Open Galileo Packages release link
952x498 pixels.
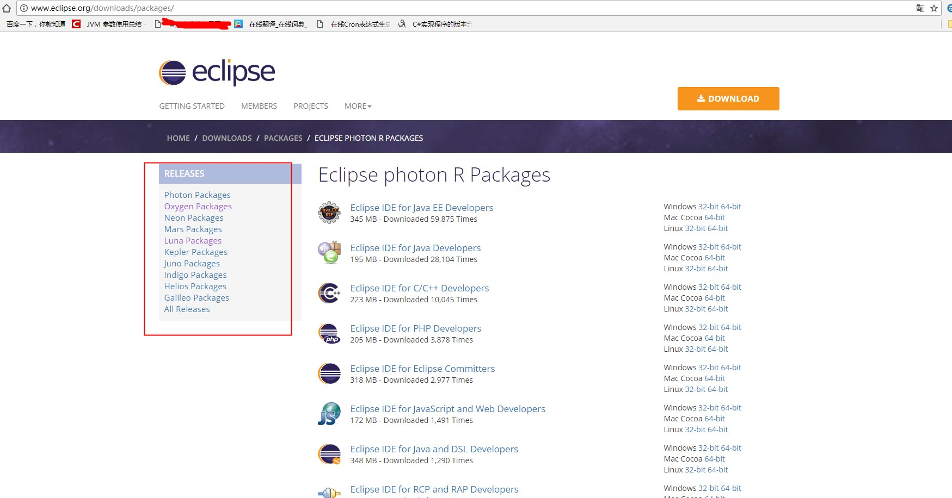pyautogui.click(x=196, y=297)
